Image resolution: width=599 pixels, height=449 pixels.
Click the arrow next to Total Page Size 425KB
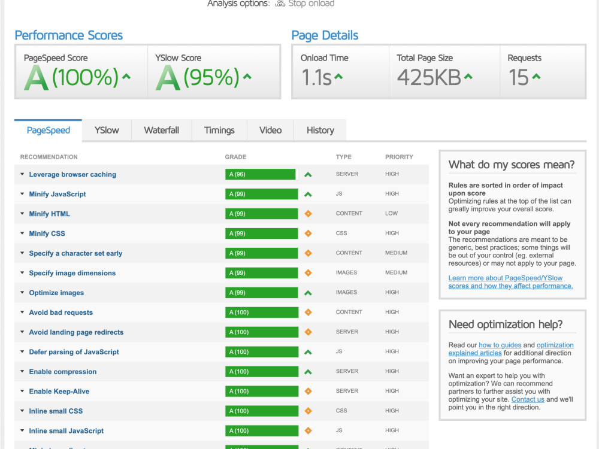(x=468, y=77)
